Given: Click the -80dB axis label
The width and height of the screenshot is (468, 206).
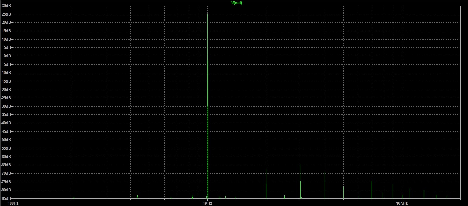Looking at the screenshot, I should coord(6,190).
